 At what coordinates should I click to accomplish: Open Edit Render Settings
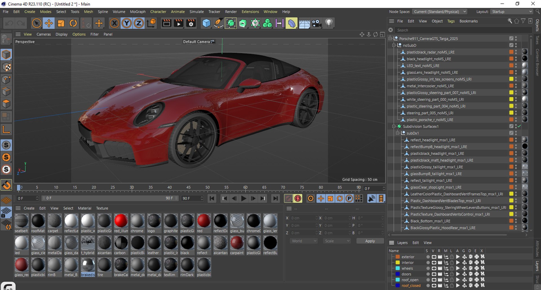click(191, 23)
